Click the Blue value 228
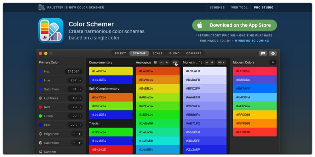Viewport: 315px width, 157px height. pos(73,125)
